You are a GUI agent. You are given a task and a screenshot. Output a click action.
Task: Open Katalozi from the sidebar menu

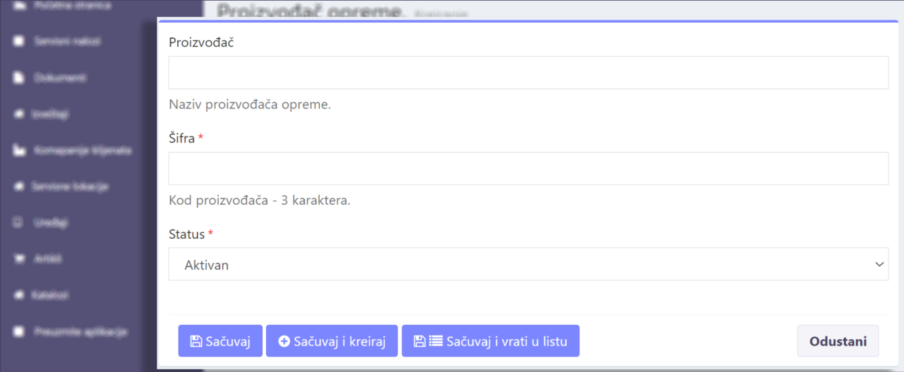(51, 295)
